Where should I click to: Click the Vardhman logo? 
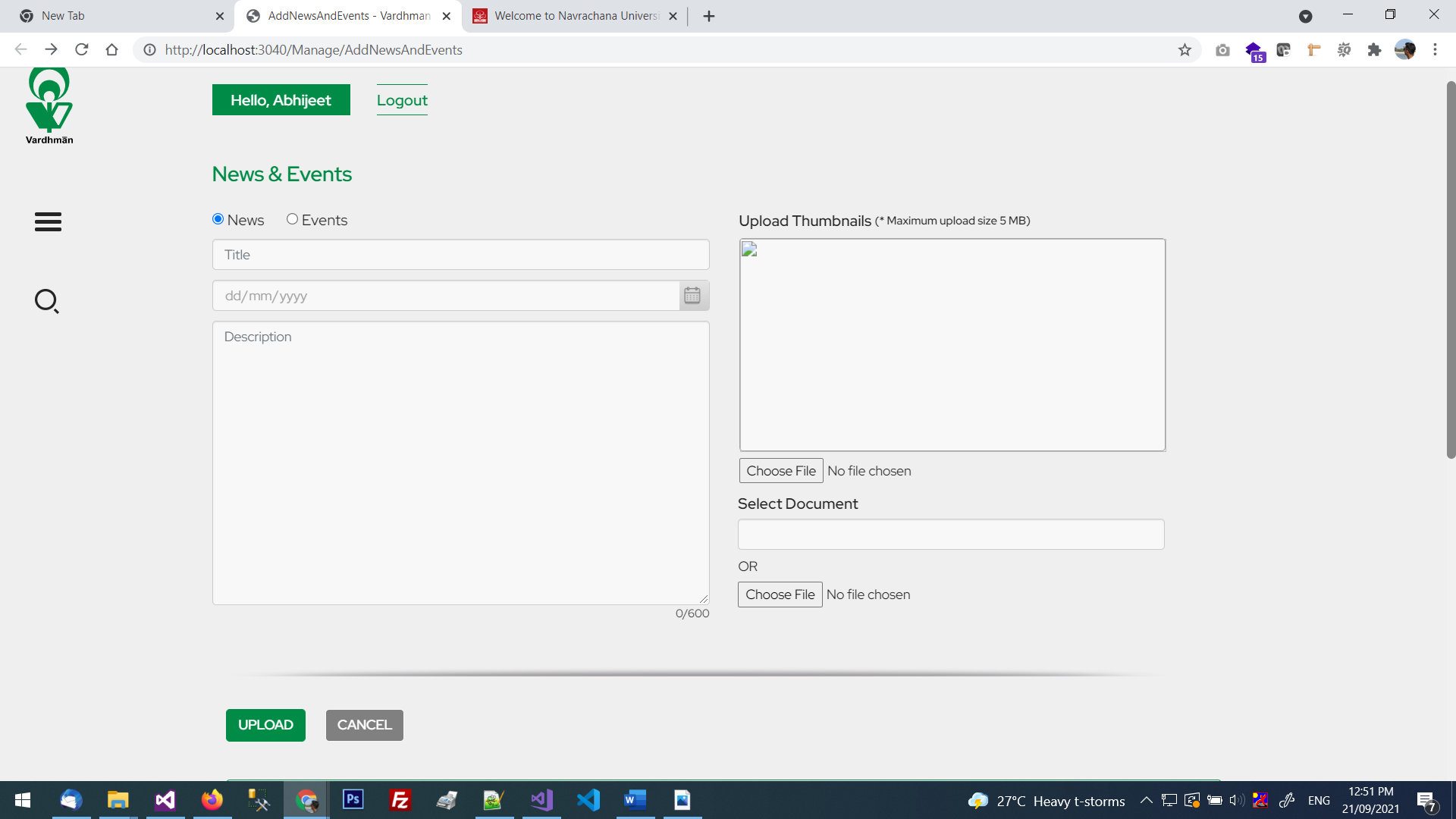[49, 106]
